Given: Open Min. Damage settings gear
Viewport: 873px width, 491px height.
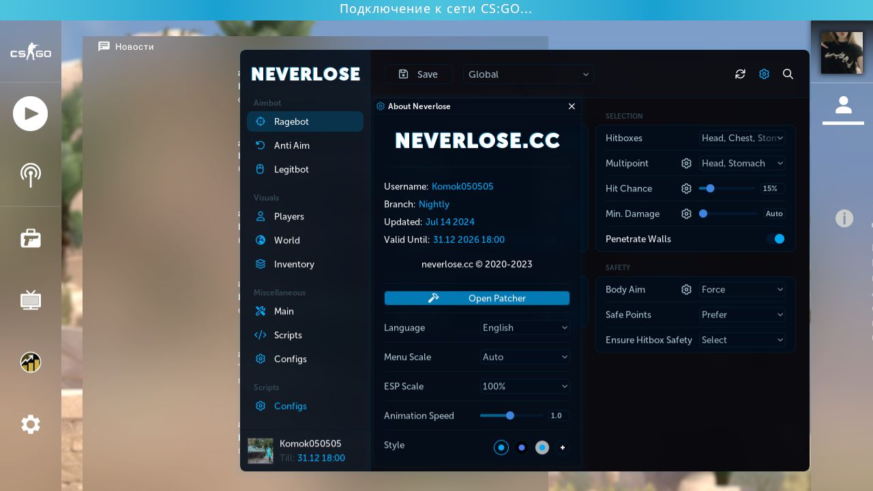Looking at the screenshot, I should point(686,214).
